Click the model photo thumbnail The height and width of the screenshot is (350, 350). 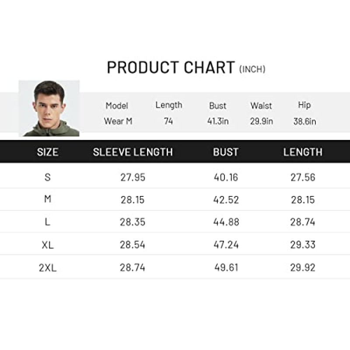[x=49, y=108]
